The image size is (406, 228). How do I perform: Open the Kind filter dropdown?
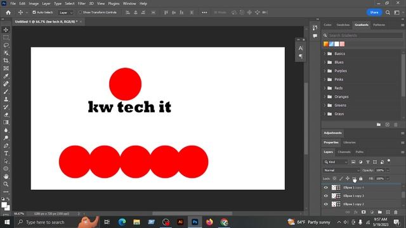(x=336, y=162)
